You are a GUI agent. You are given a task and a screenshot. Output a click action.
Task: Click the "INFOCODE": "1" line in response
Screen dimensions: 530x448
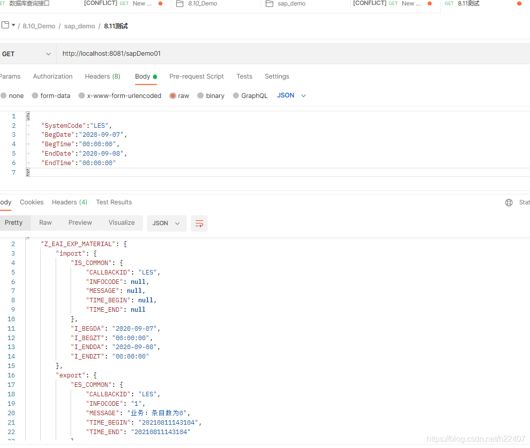(116, 404)
